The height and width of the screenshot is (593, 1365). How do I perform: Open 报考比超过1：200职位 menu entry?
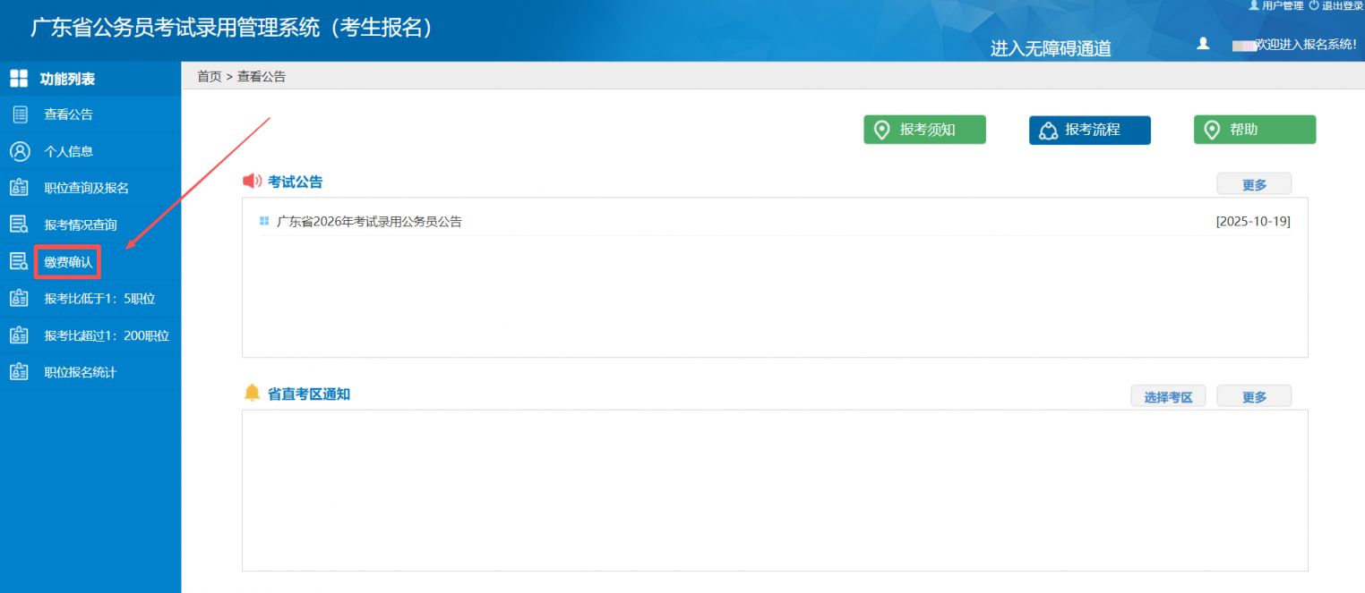[107, 335]
